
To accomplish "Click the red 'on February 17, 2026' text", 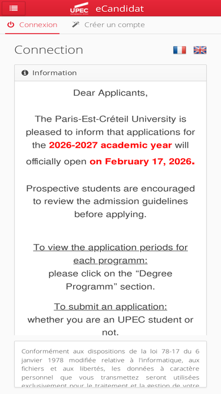I will point(142,161).
